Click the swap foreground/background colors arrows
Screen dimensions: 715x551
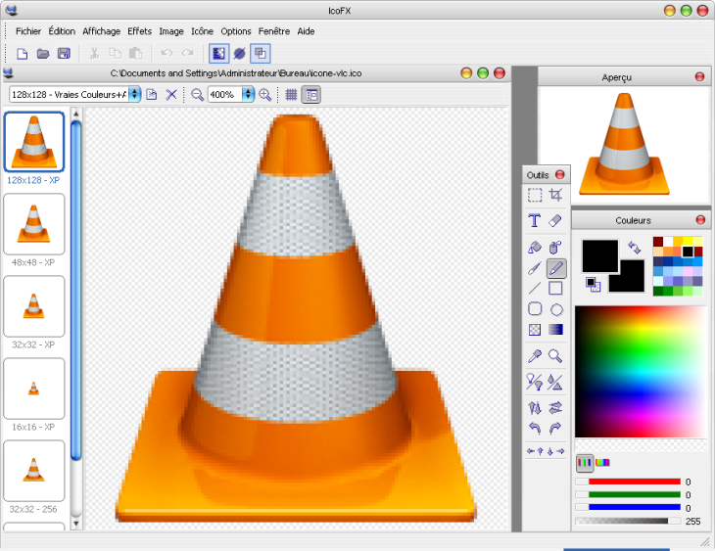[x=635, y=249]
